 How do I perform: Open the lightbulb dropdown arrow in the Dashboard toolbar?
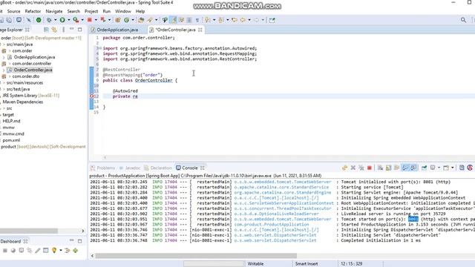tap(61, 251)
